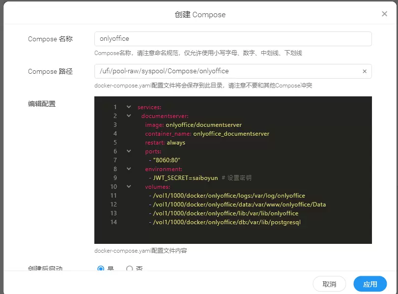The height and width of the screenshot is (294, 398).
Task: Collapse the volumes list fold arrow
Action: [129, 187]
